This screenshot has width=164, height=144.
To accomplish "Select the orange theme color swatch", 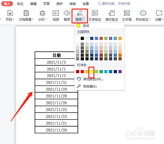I will coord(120,38).
